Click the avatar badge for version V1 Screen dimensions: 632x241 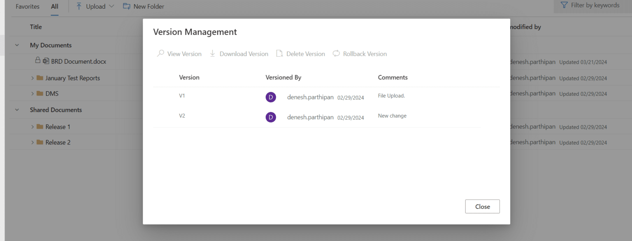tap(271, 97)
